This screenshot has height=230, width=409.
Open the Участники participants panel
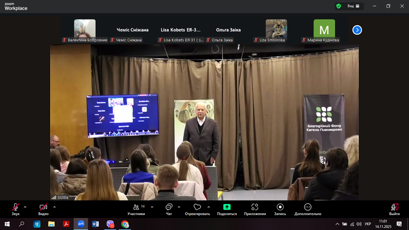coord(136,209)
